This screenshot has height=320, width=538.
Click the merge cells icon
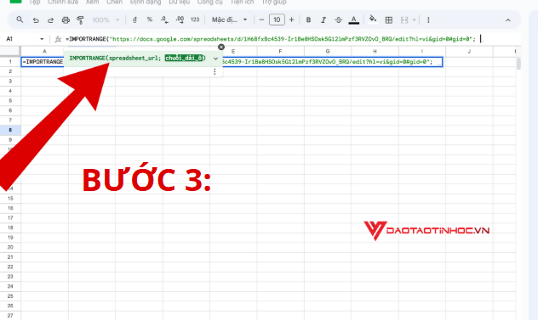point(404,20)
